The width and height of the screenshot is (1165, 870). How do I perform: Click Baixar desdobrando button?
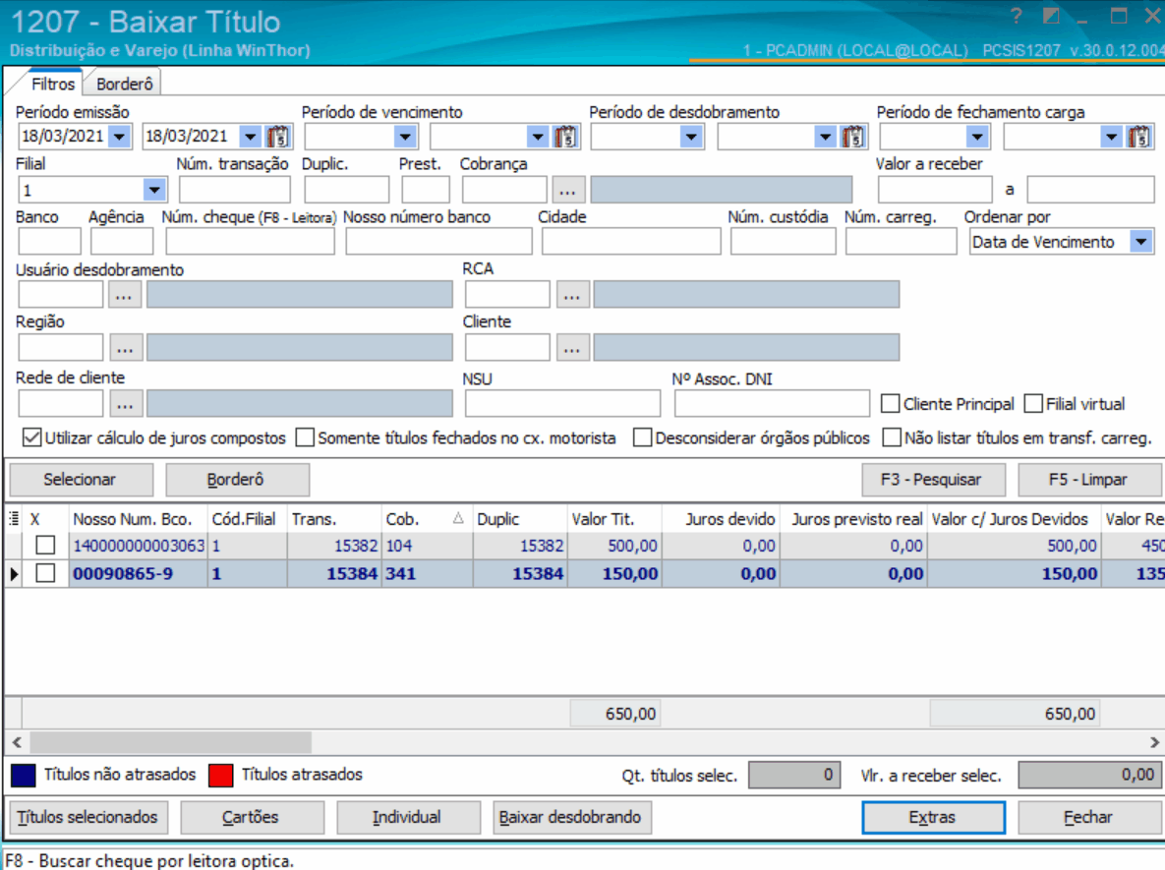[571, 817]
